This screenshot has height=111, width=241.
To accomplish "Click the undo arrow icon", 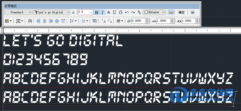I will point(127,12).
